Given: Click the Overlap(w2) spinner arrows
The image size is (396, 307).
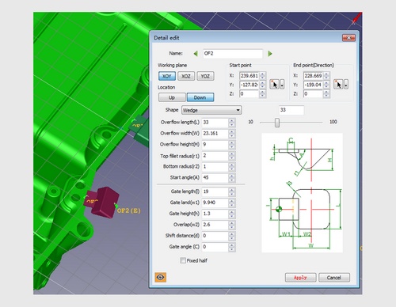Looking at the screenshot, I should pyautogui.click(x=232, y=225).
